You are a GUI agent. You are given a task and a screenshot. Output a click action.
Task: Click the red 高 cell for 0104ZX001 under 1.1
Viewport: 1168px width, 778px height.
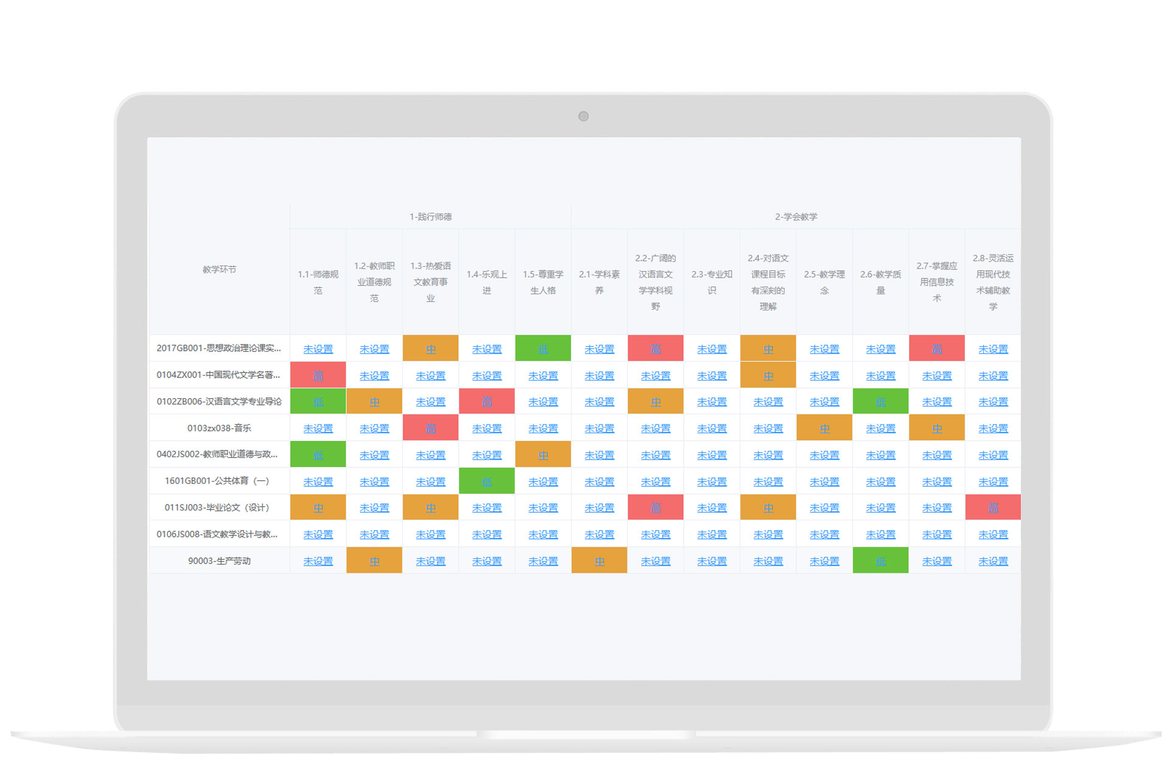(318, 376)
